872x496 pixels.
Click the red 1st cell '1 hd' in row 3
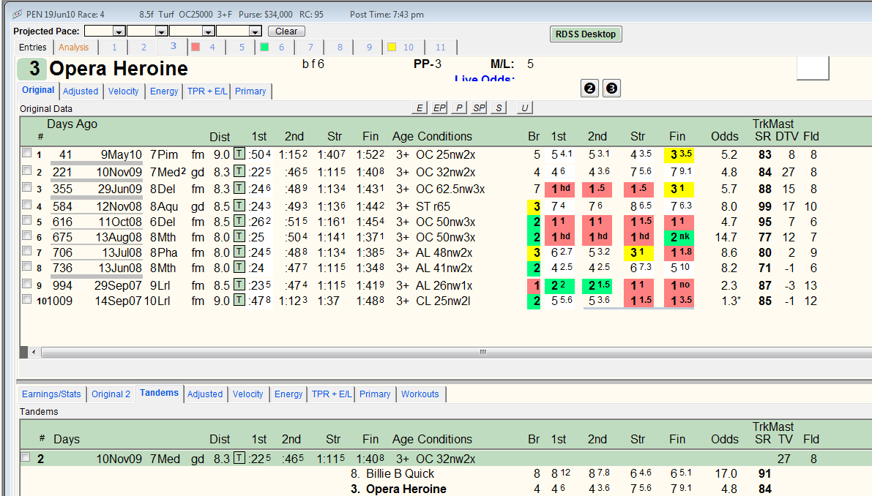point(561,189)
